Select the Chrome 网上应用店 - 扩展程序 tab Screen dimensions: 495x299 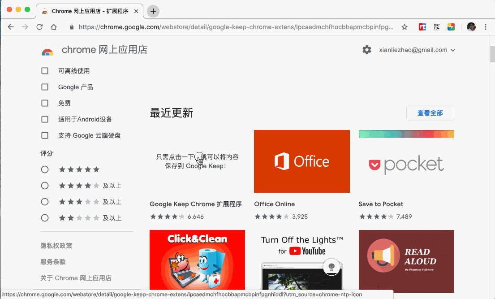click(x=90, y=11)
